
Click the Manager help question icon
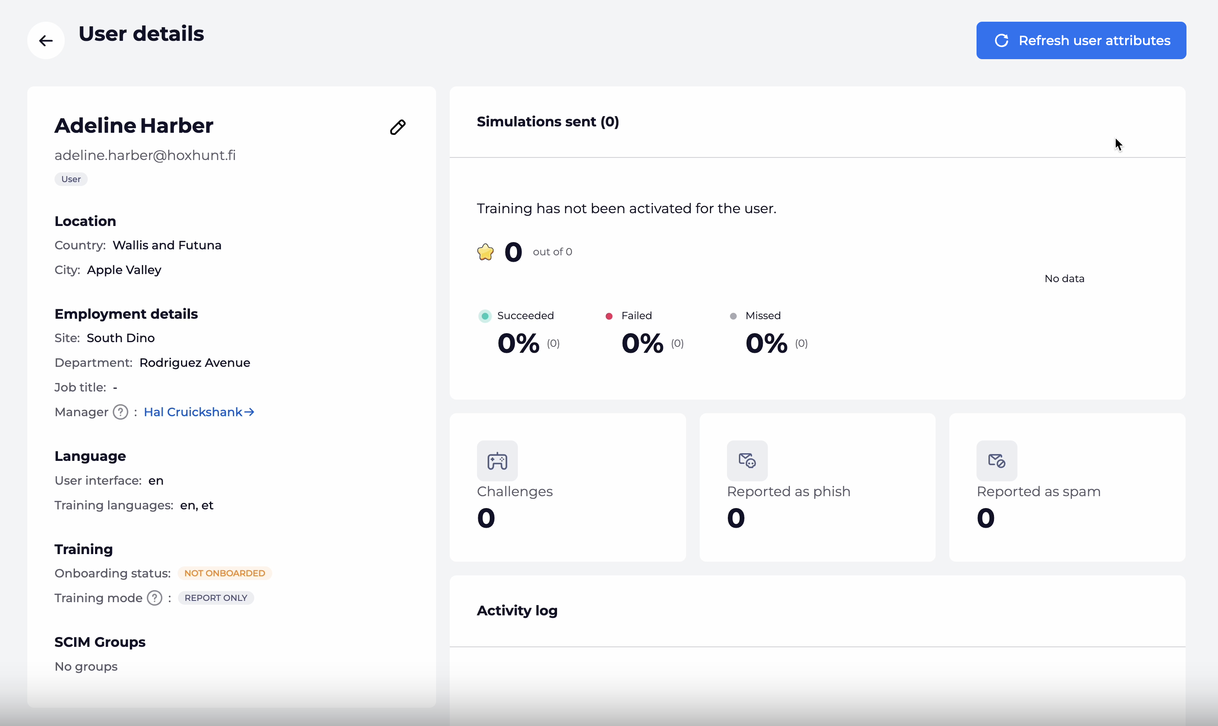click(121, 412)
